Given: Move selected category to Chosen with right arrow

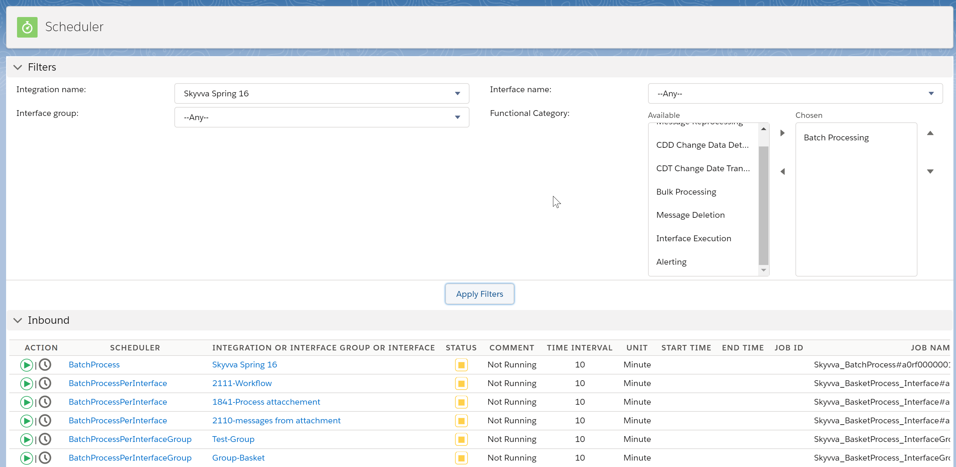Looking at the screenshot, I should [x=782, y=133].
